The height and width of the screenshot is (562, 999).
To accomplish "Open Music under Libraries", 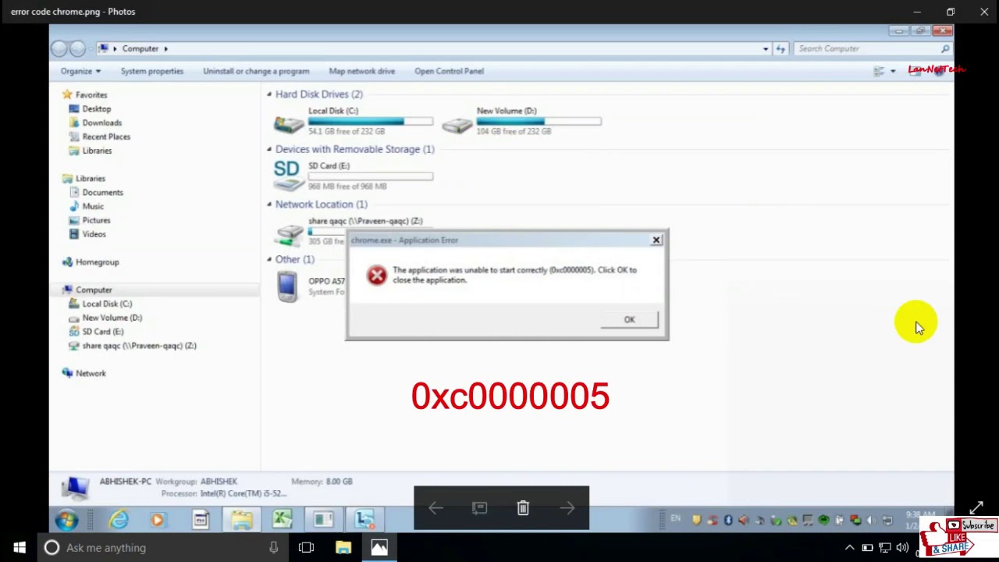I will (93, 206).
